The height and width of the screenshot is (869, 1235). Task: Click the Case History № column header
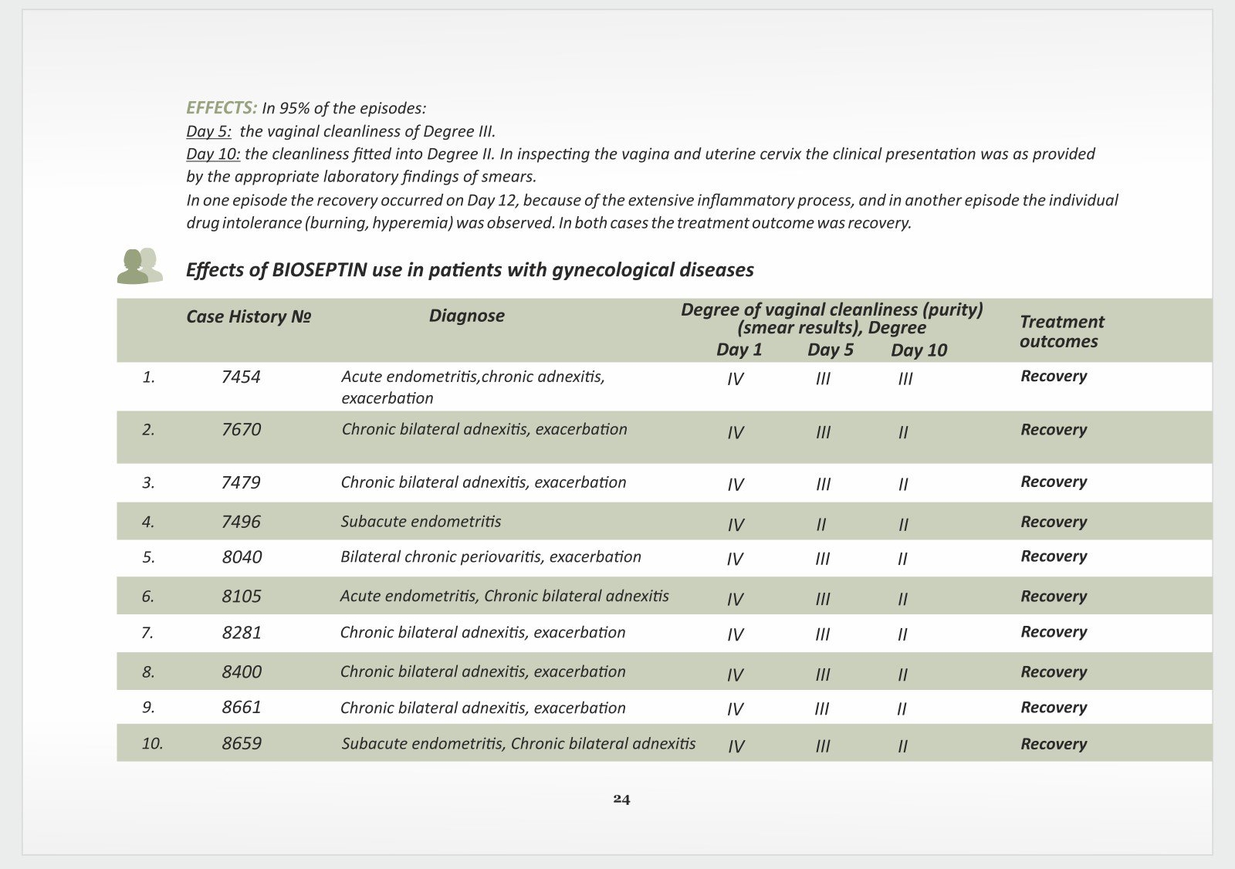pos(249,316)
